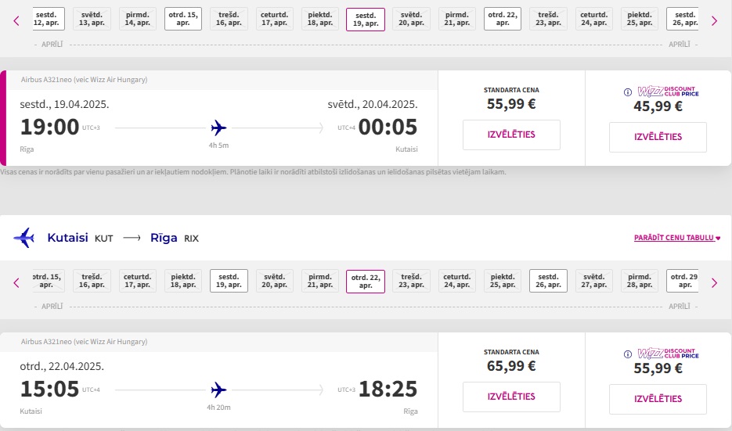Open info icon beside return Wizz Discount Club price
Screen dimensions: 732x431
[x=628, y=354]
